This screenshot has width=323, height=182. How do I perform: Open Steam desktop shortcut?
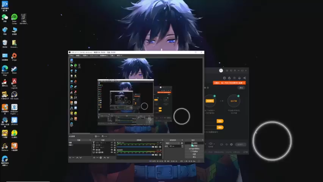pos(14,70)
